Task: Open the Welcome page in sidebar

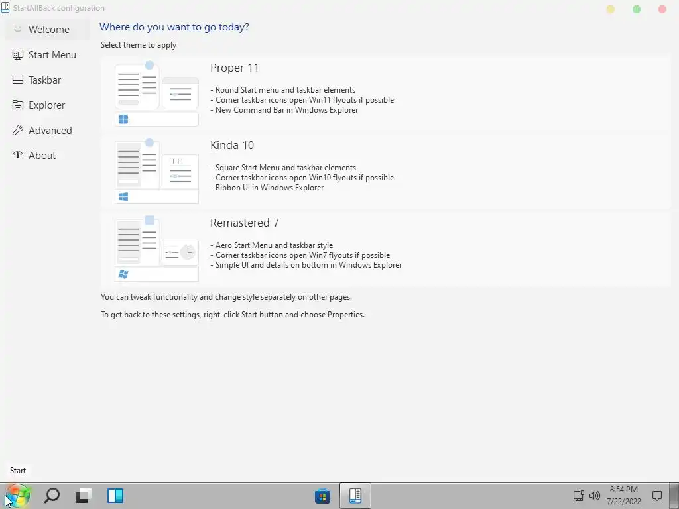Action: pos(48,29)
